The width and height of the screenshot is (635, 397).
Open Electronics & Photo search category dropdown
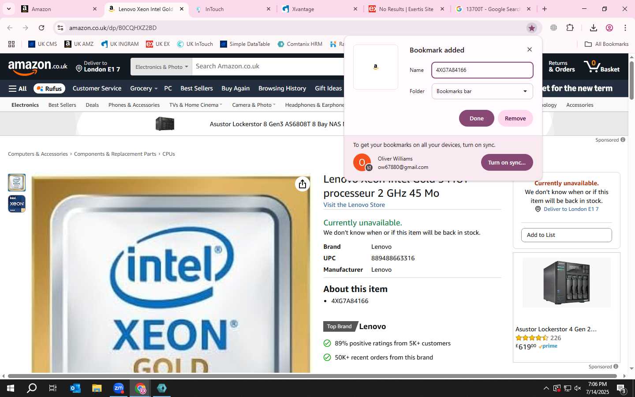(x=161, y=67)
